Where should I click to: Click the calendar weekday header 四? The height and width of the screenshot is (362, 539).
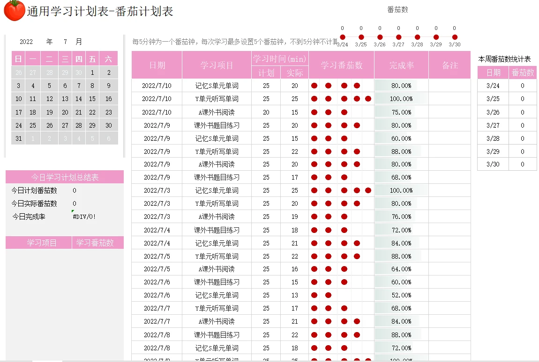[79, 59]
